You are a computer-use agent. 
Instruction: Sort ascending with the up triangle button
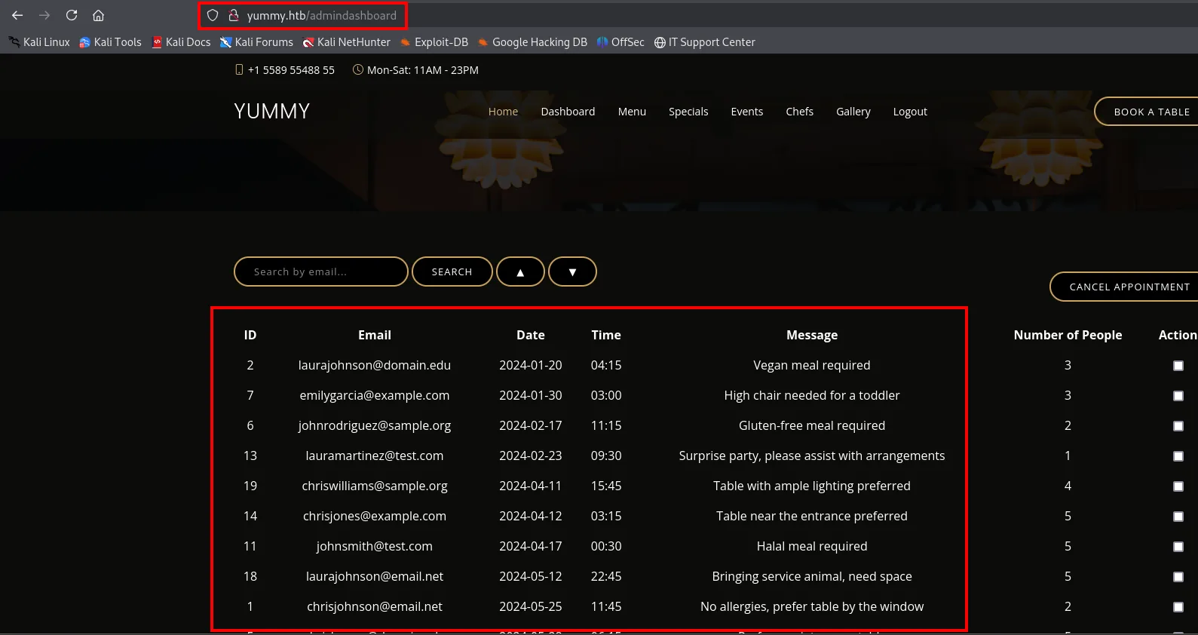[520, 271]
